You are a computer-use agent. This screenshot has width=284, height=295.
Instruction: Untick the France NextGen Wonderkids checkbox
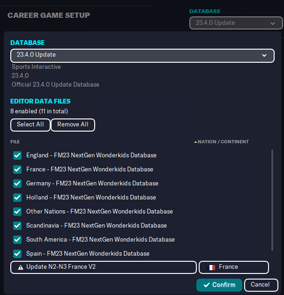[17, 170]
